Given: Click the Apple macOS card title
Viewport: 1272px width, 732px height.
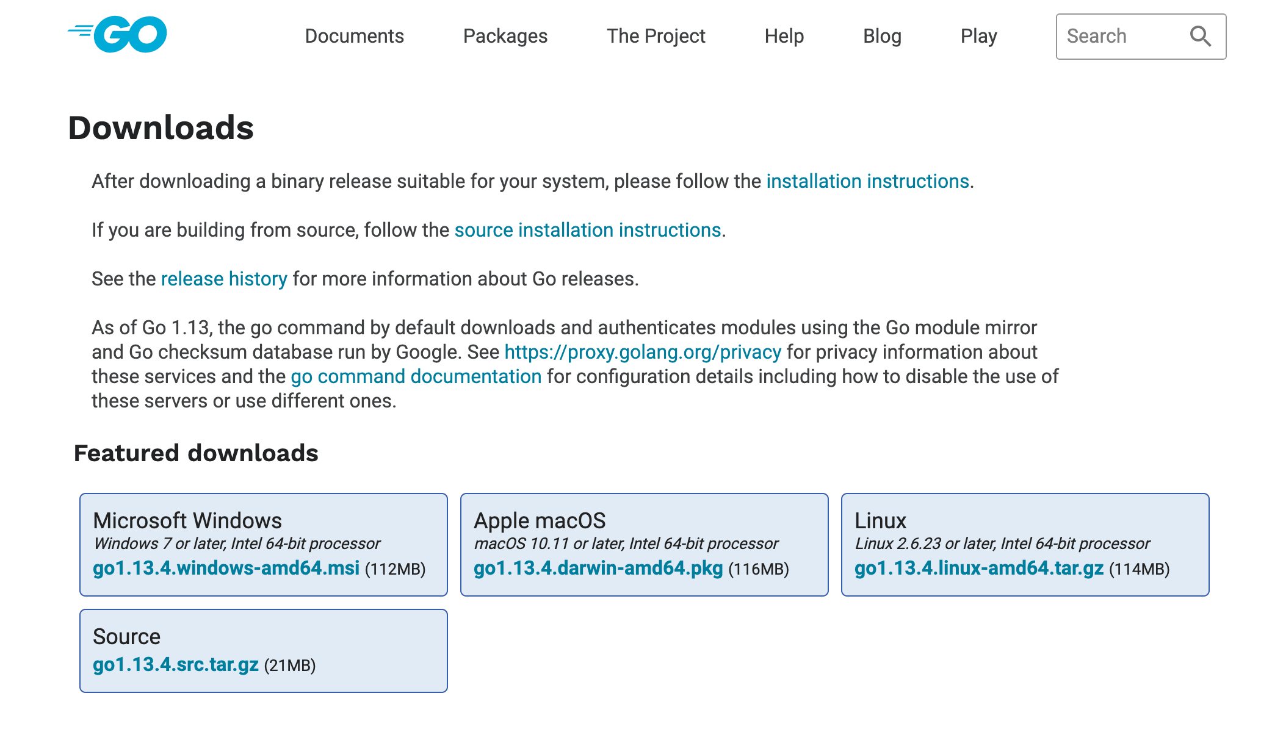Looking at the screenshot, I should click(540, 520).
